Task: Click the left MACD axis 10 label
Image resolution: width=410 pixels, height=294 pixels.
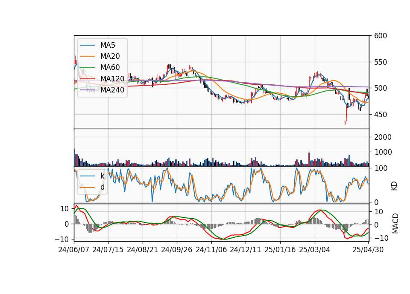Action: 64,209
